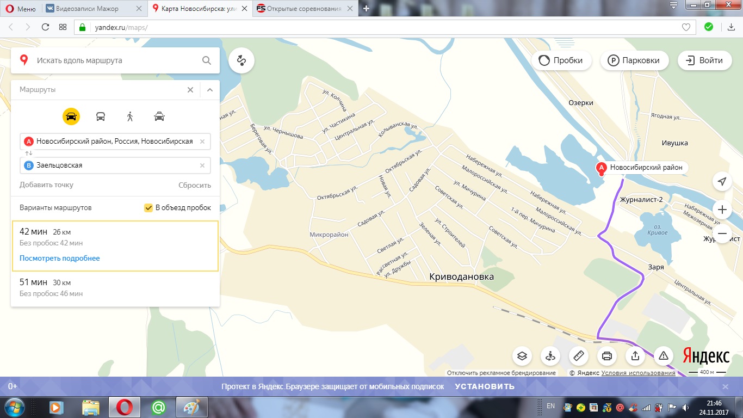The height and width of the screenshot is (418, 743).
Task: Switch to public transport bus mode
Action: 101,116
